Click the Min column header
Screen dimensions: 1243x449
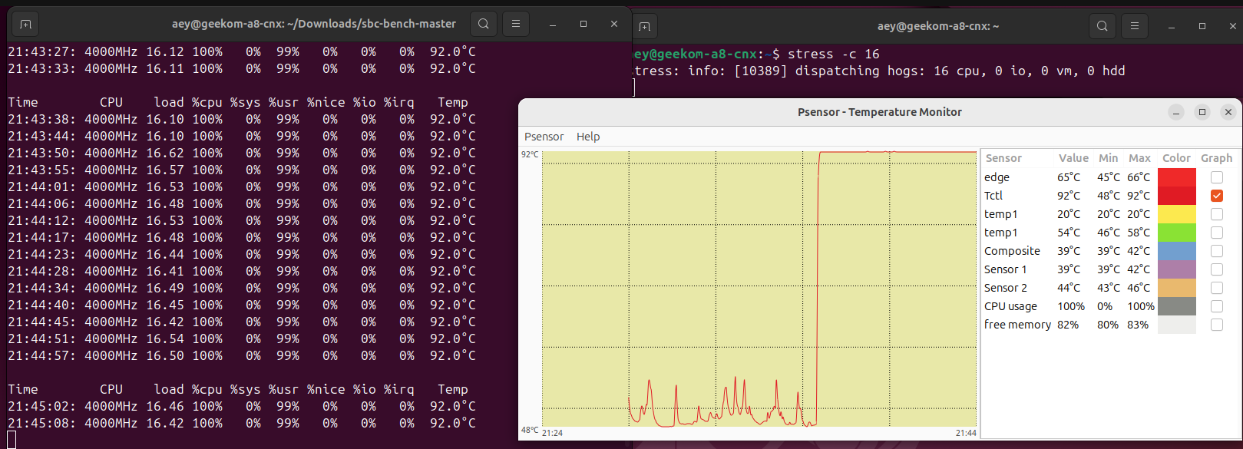coord(1109,158)
